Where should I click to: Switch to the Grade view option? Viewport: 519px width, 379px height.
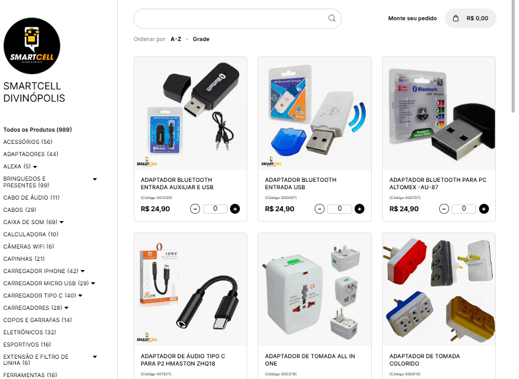(201, 39)
